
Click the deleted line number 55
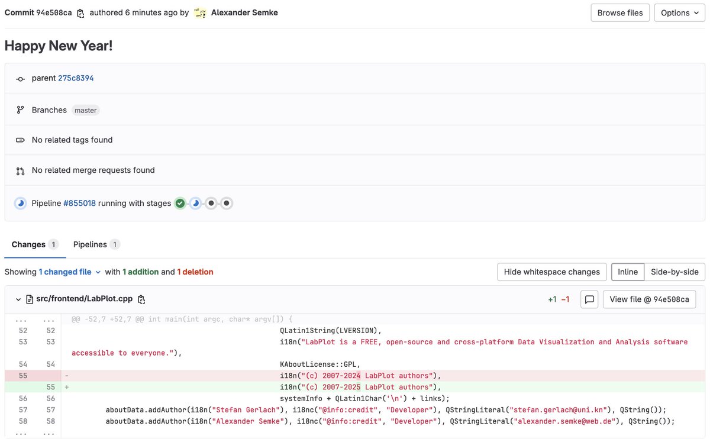22,376
